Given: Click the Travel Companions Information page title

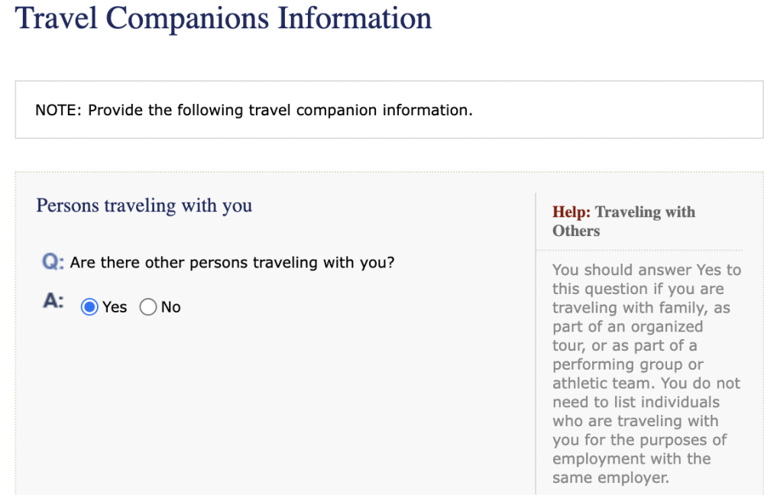Looking at the screenshot, I should click(223, 18).
